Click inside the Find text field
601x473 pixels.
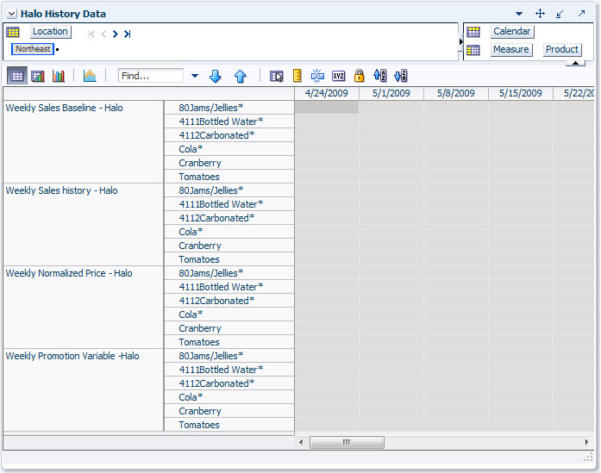150,76
